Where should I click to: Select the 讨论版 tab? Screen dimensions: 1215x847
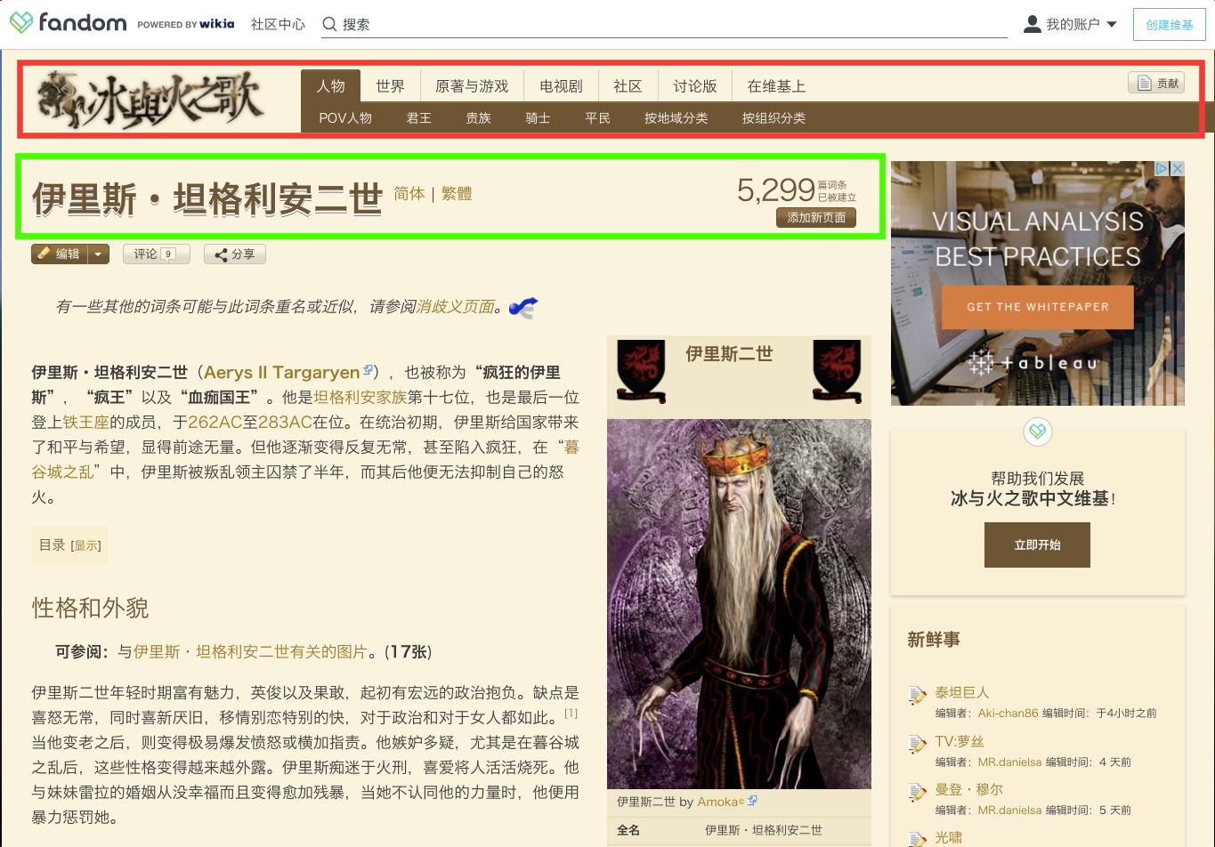pyautogui.click(x=695, y=86)
